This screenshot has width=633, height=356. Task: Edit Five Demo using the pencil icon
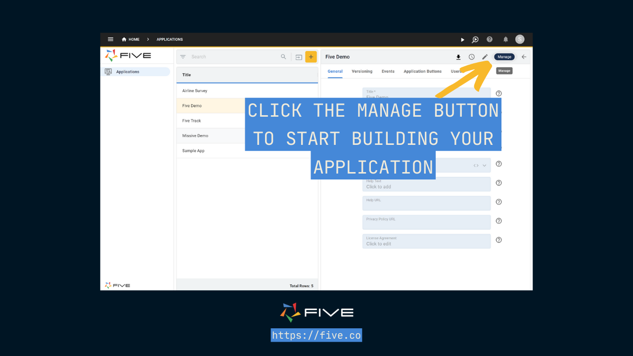(484, 57)
